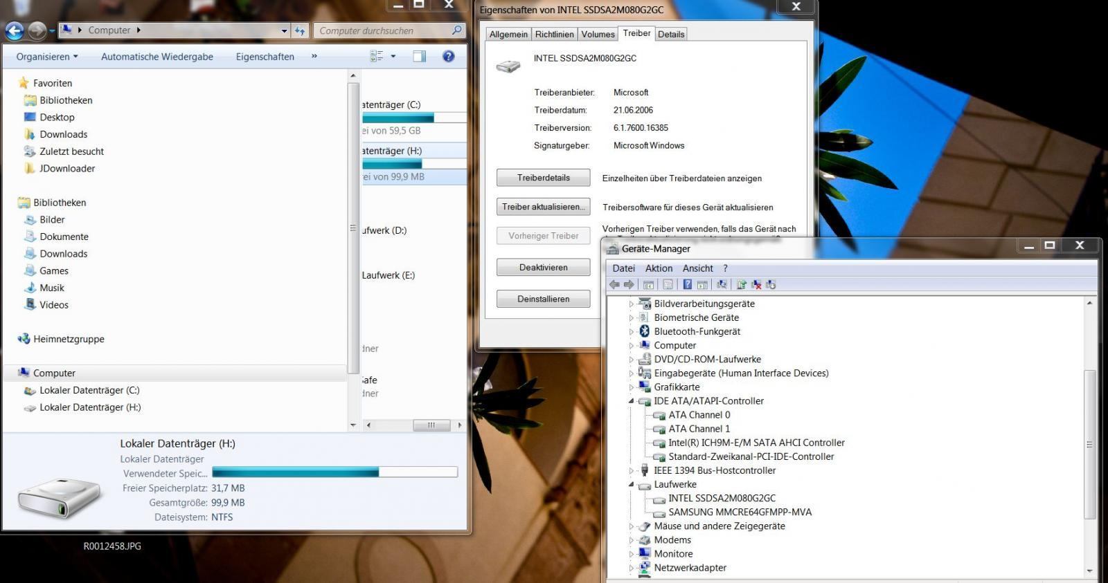The image size is (1108, 583).
Task: Click blue Help icon in Geräte-Manager toolbar
Action: pyautogui.click(x=687, y=284)
